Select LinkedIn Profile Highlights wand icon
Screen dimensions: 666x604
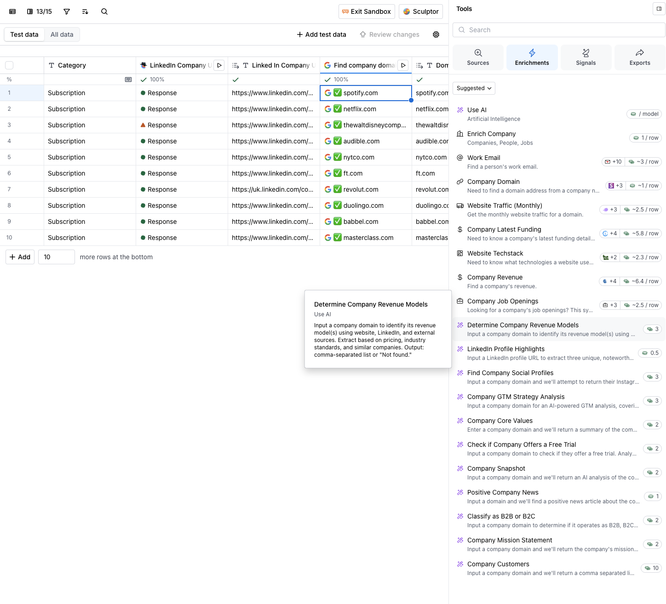click(460, 349)
